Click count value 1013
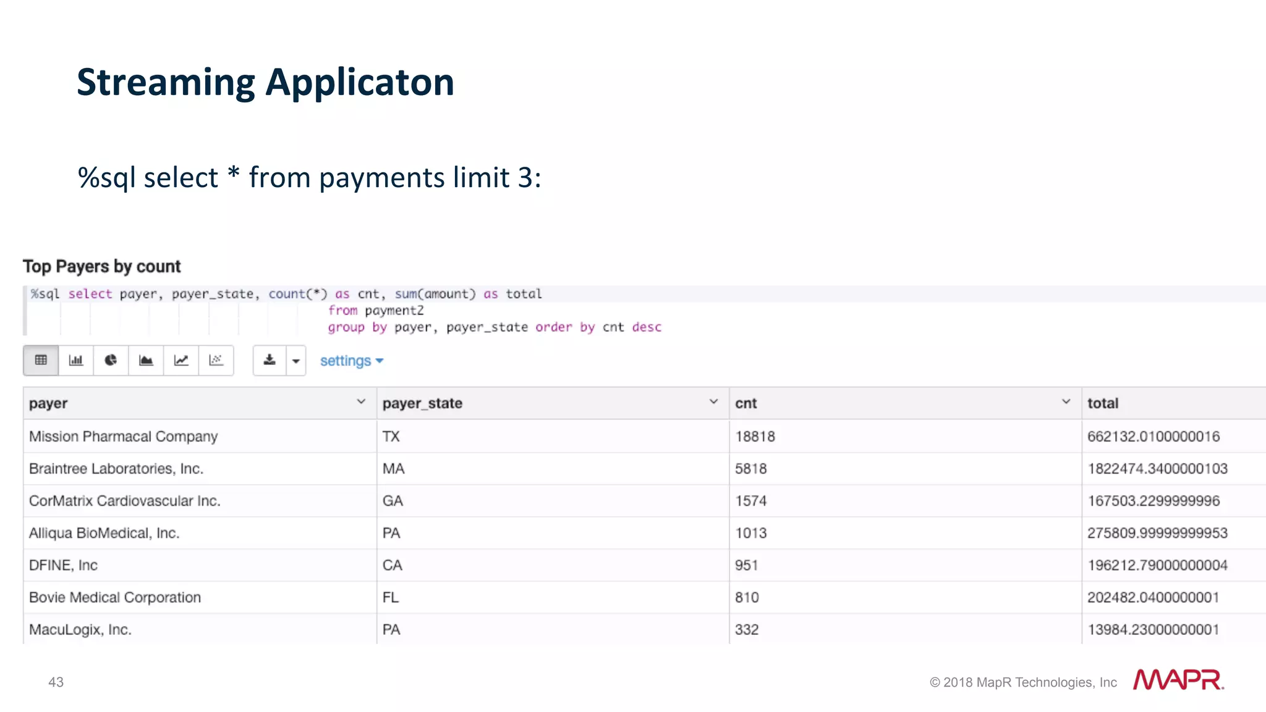1266x712 pixels. pyautogui.click(x=750, y=533)
